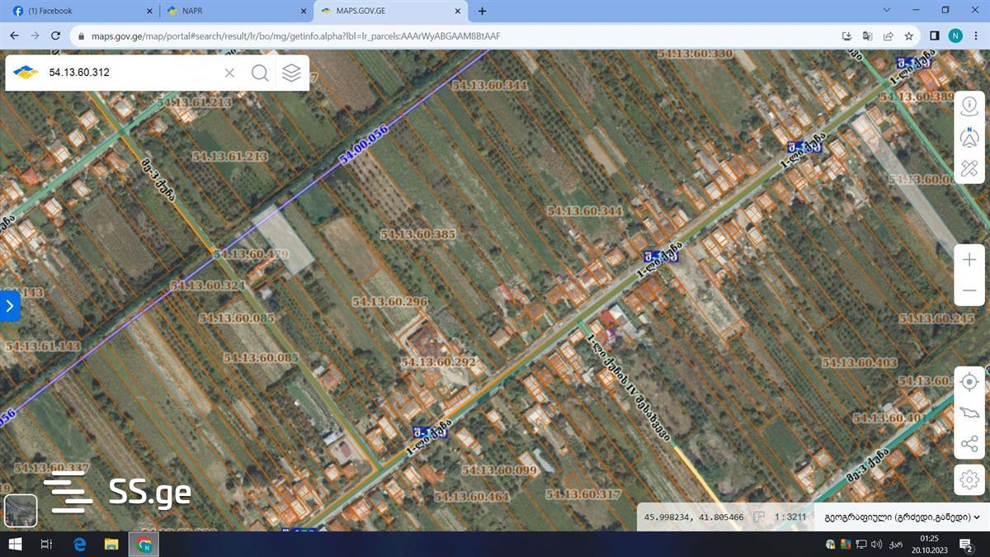Click the Georgia country outline icon
This screenshot has width=990, height=557.
tap(969, 413)
